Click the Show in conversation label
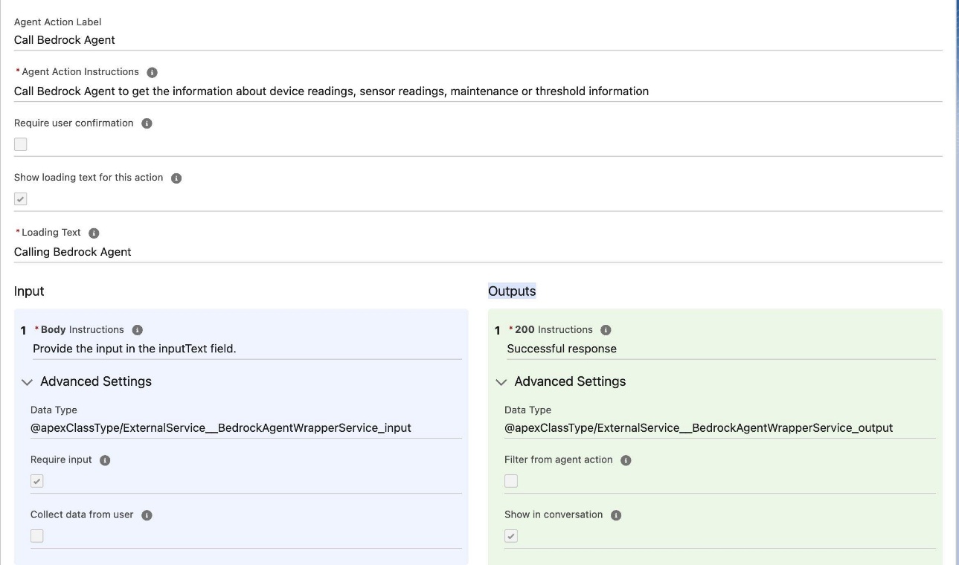 click(x=554, y=514)
